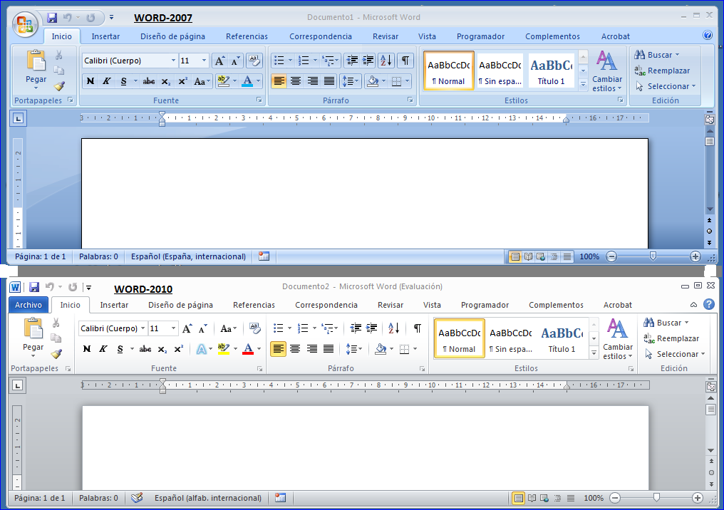This screenshot has height=510, width=724.
Task: Open Revisar tab in Word 2010
Action: 391,305
